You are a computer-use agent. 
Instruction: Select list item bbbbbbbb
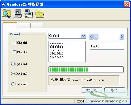tap(56, 47)
